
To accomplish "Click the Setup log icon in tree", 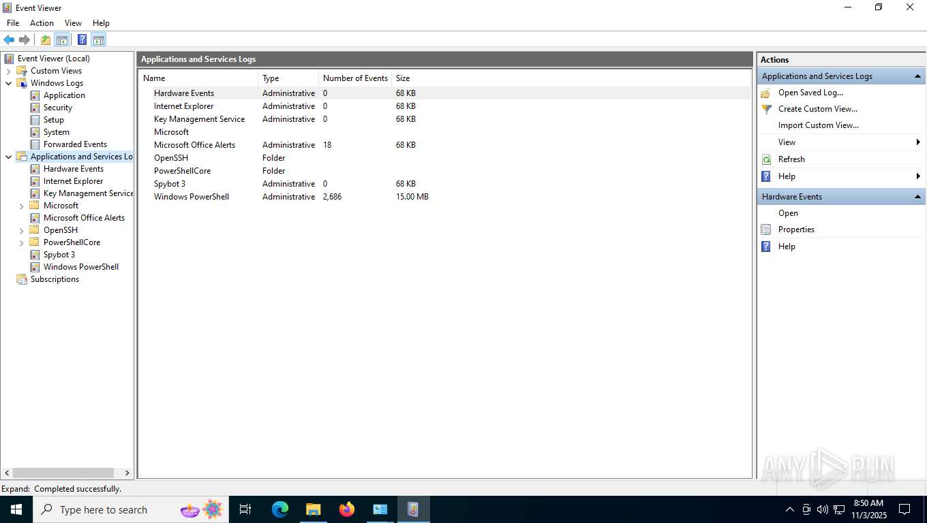I will (35, 120).
